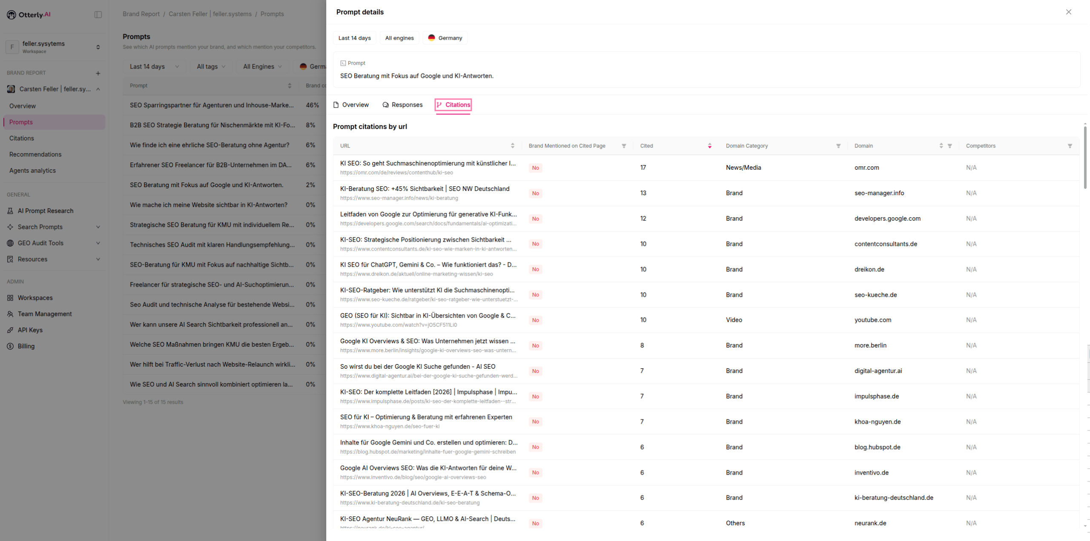Switch to the Overview tab in Prompt details
1090x541 pixels.
[x=351, y=105]
